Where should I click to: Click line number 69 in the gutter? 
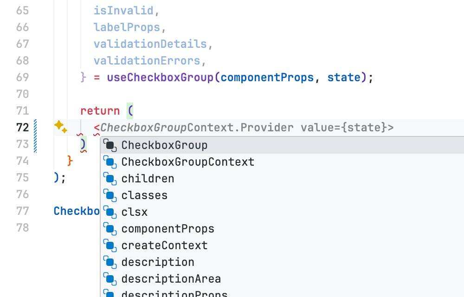22,77
